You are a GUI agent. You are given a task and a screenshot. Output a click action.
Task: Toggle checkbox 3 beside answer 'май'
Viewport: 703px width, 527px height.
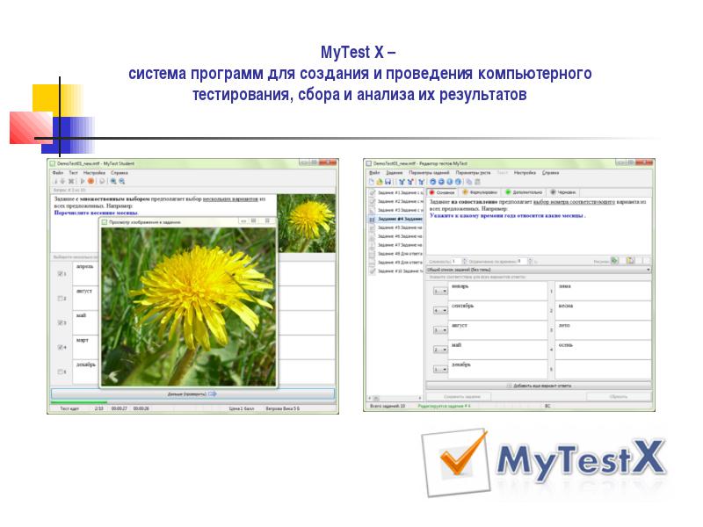61,322
